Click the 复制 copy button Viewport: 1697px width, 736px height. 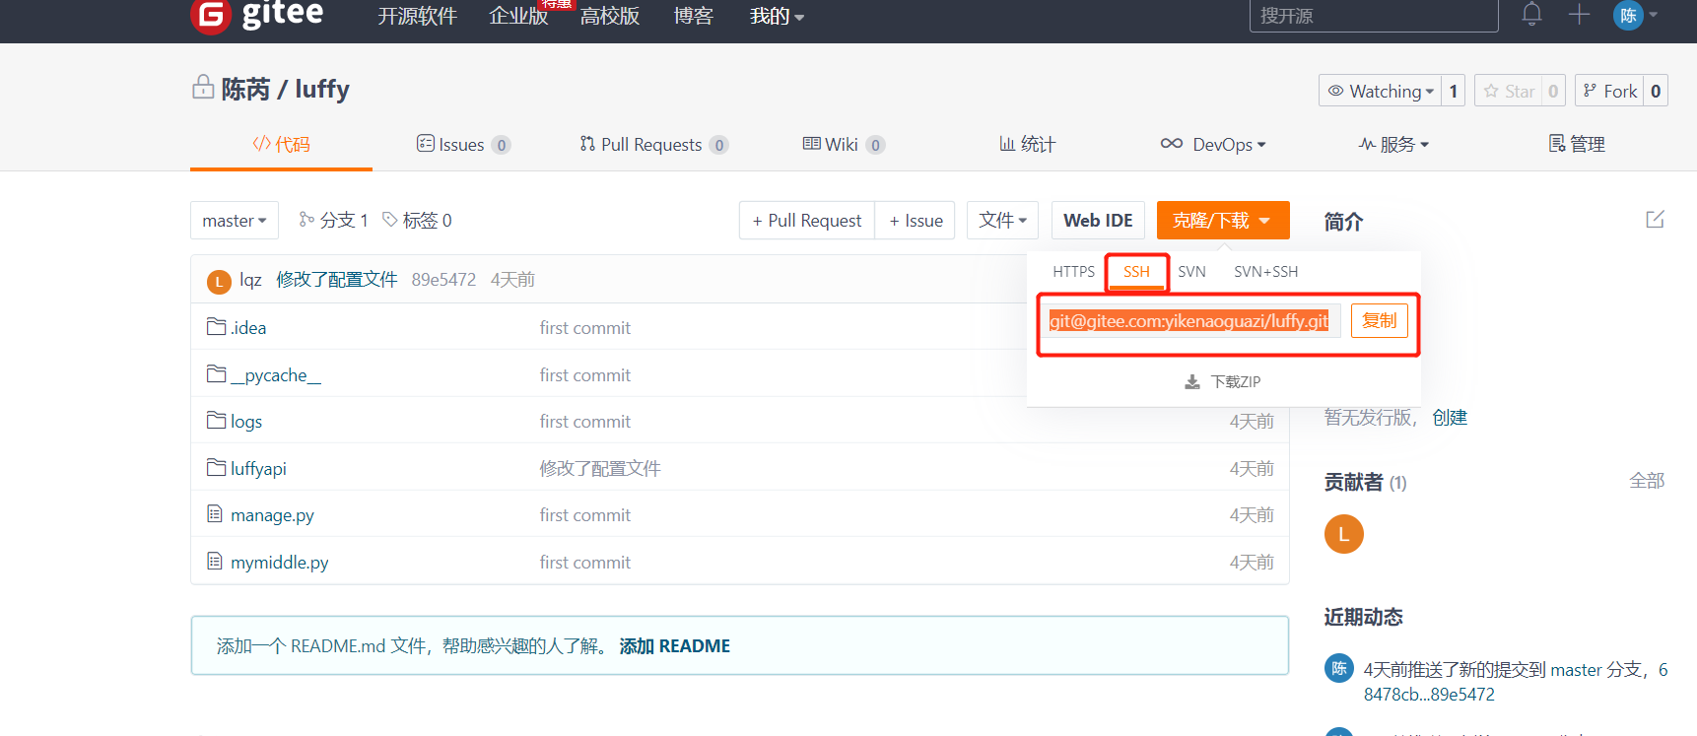tap(1379, 321)
